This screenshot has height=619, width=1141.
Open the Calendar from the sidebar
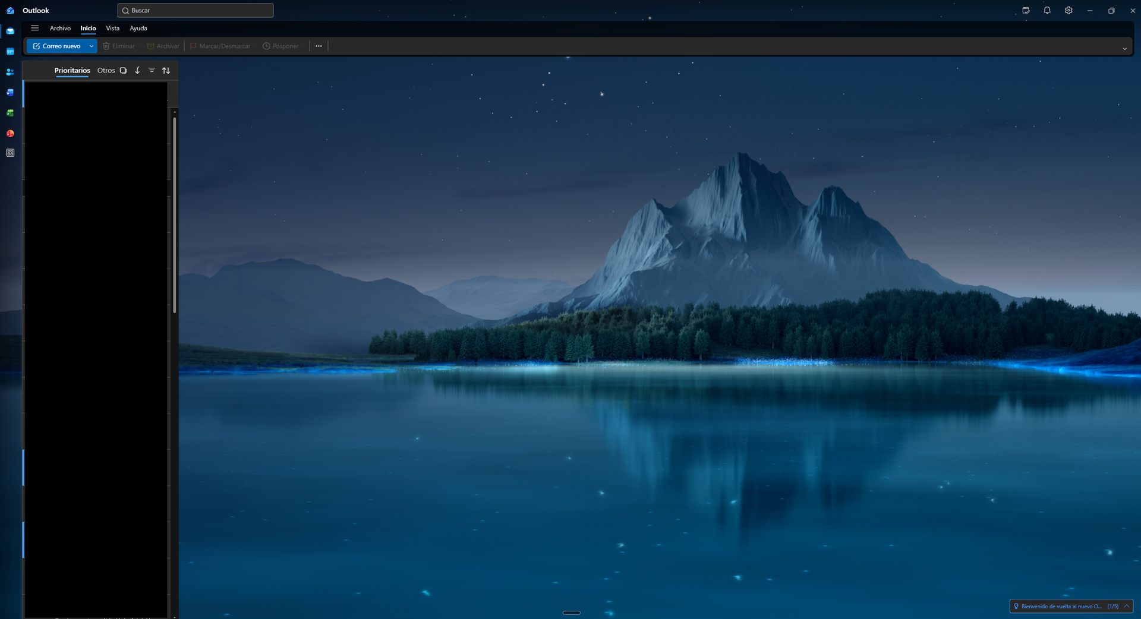pos(10,52)
